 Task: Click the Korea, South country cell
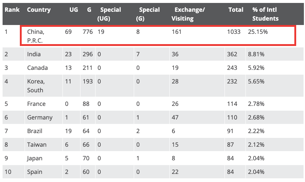point(36,86)
